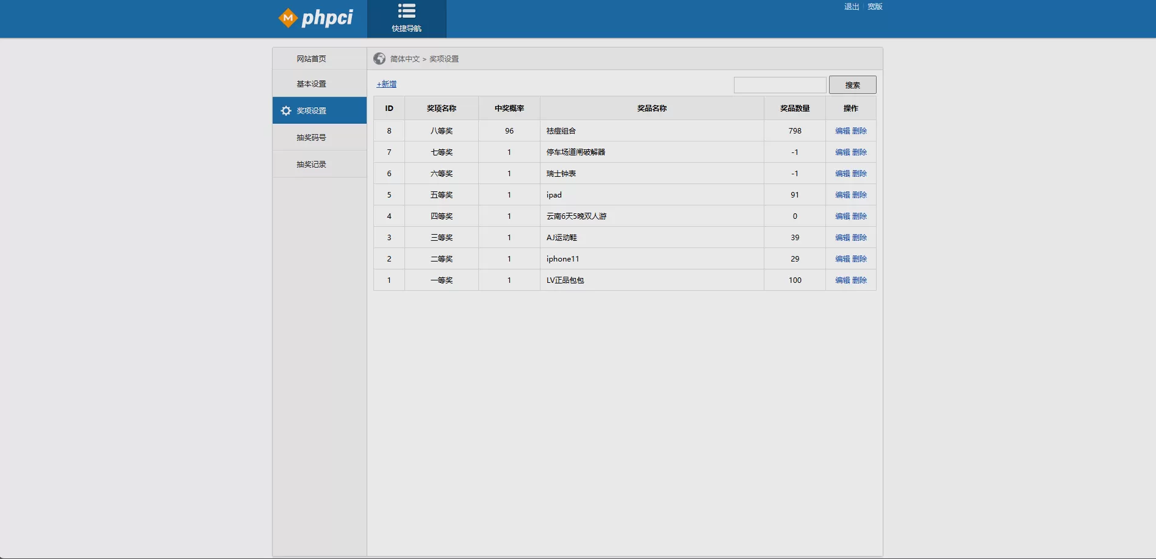
Task: Delete the 一等奖 LV正品包包 prize
Action: 860,280
